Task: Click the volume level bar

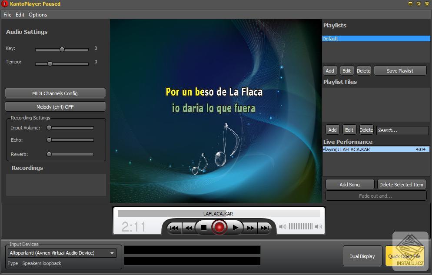Action: coord(301,226)
